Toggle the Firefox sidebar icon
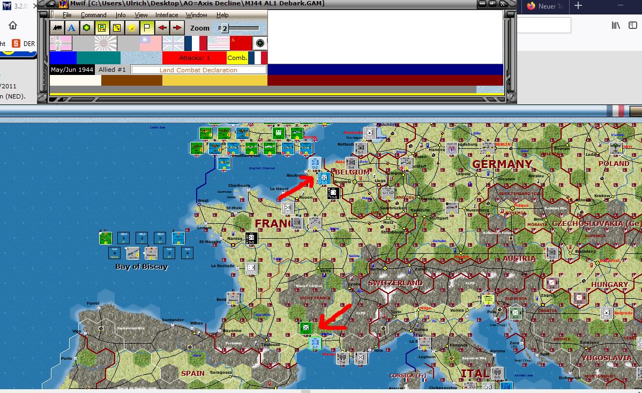642x393 pixels. (633, 25)
